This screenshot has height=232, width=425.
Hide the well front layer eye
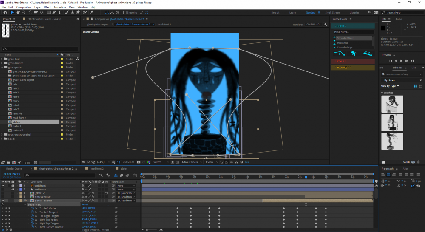(3, 186)
